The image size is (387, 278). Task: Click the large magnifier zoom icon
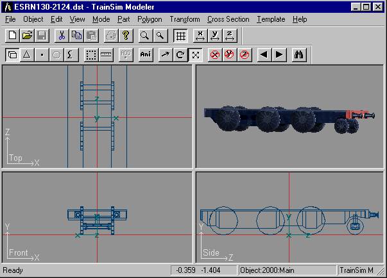146,36
